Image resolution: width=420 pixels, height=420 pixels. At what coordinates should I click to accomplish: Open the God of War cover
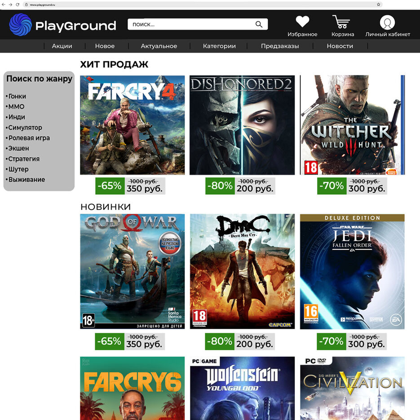133,271
